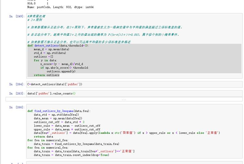Focus the cell with C=detect_outliers(data1['pubRec'])
This screenshot has width=244, height=164.
134,84
